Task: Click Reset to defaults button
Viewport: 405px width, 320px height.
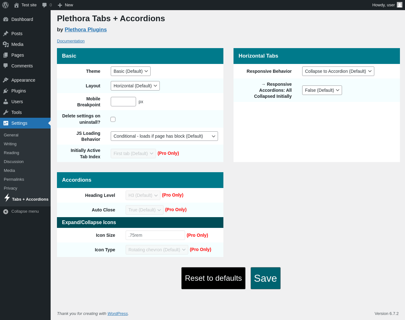Action: point(213,278)
